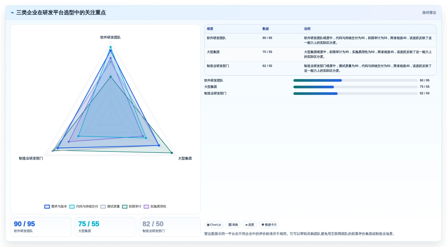447x247 pixels.
Task: Toggle the 测试质量 legend swatch
Action: coord(103,207)
